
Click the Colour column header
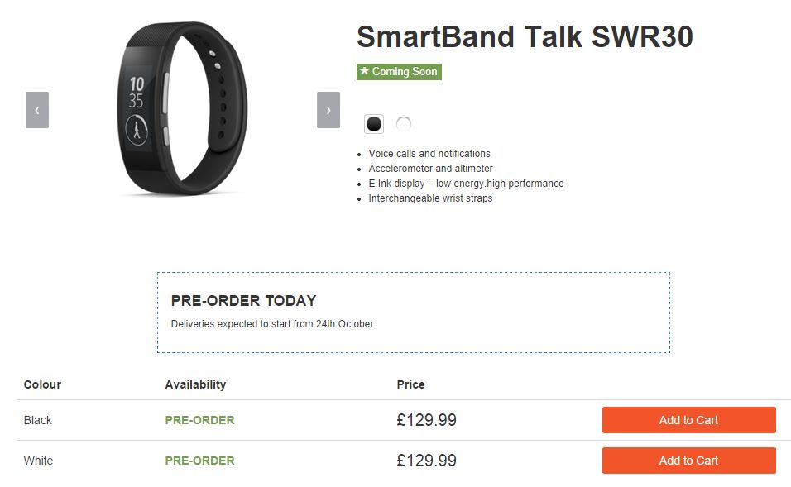click(42, 384)
